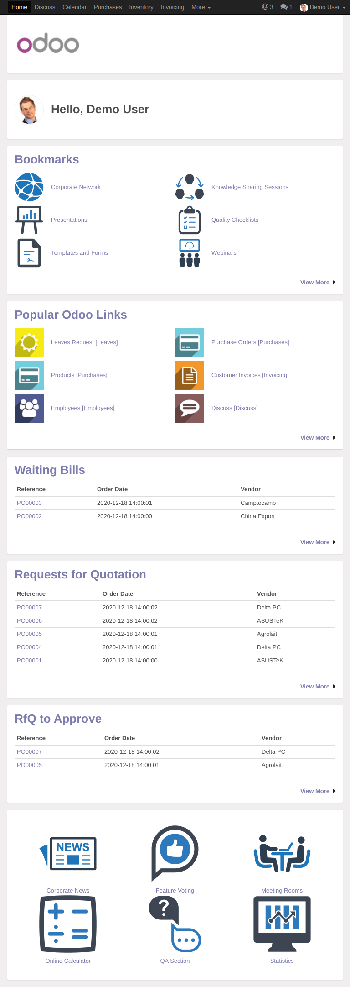This screenshot has width=350, height=987.
Task: Open the Statistics monitor chart icon
Action: pyautogui.click(x=282, y=924)
